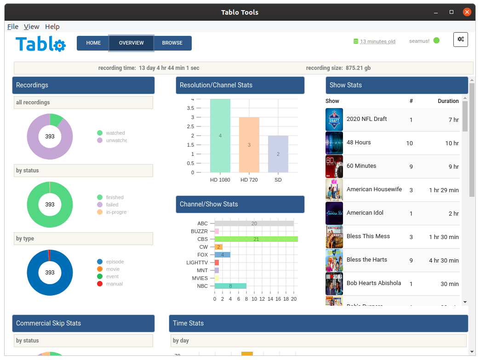480x360 pixels.
Task: Click the main window scroll down arrow
Action: coord(472,352)
